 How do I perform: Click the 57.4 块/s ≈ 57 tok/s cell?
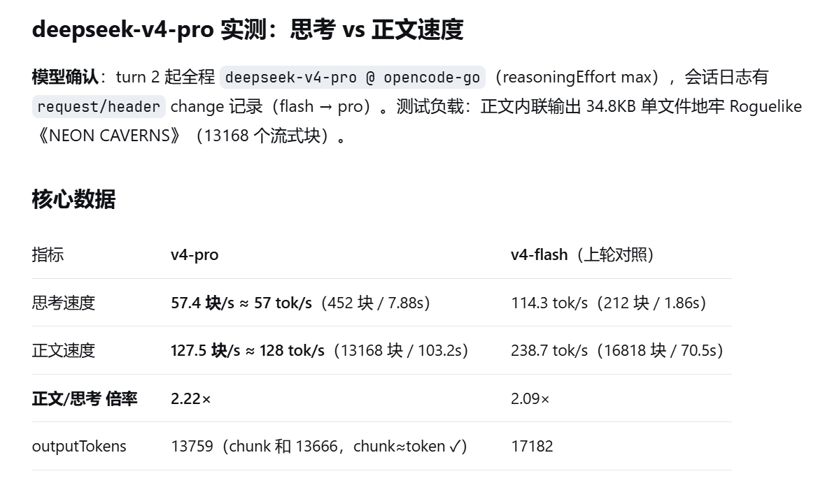[300, 303]
